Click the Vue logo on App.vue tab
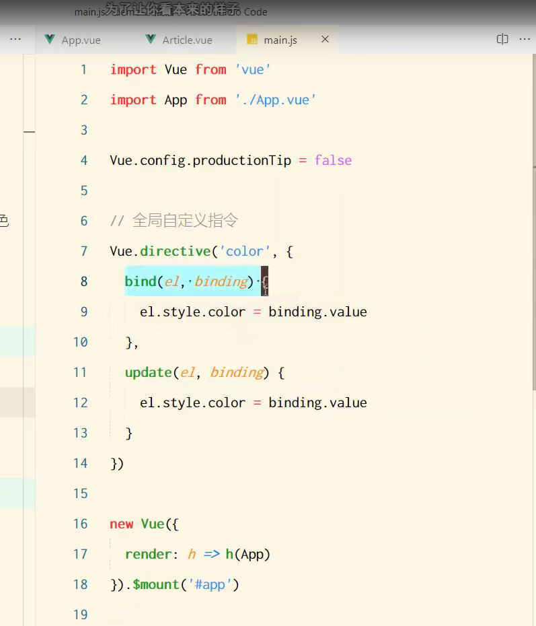Viewport: 536px width, 626px height. point(50,39)
